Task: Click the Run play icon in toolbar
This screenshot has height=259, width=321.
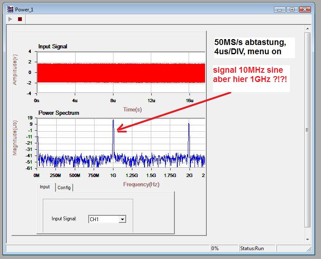Action: (10, 19)
